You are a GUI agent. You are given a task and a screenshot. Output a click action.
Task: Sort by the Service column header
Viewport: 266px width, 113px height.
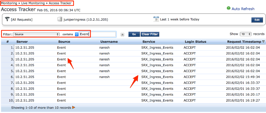(x=149, y=42)
